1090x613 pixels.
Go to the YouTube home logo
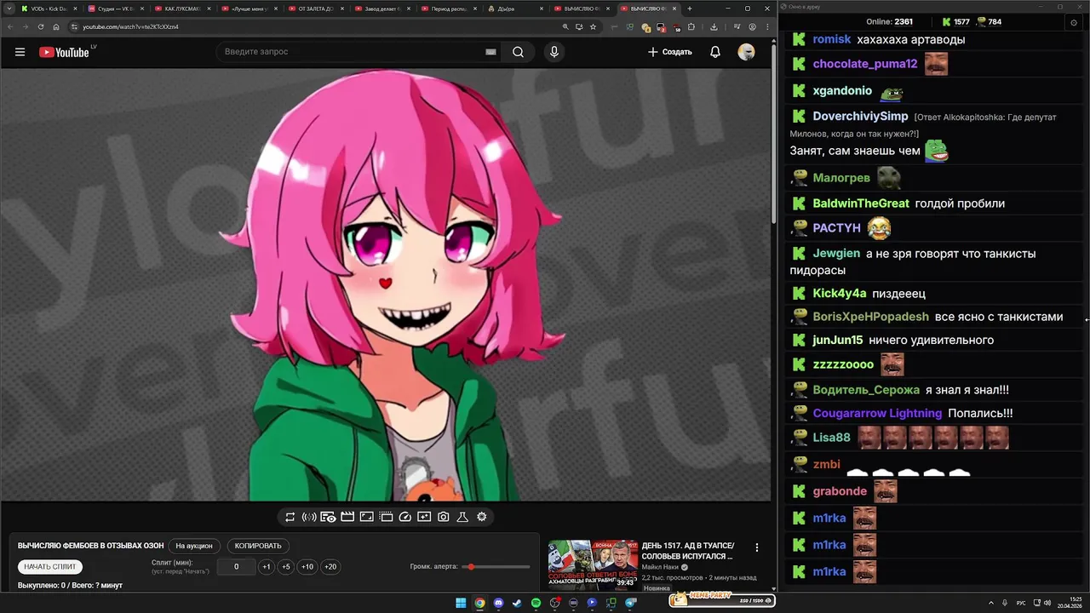tap(64, 52)
